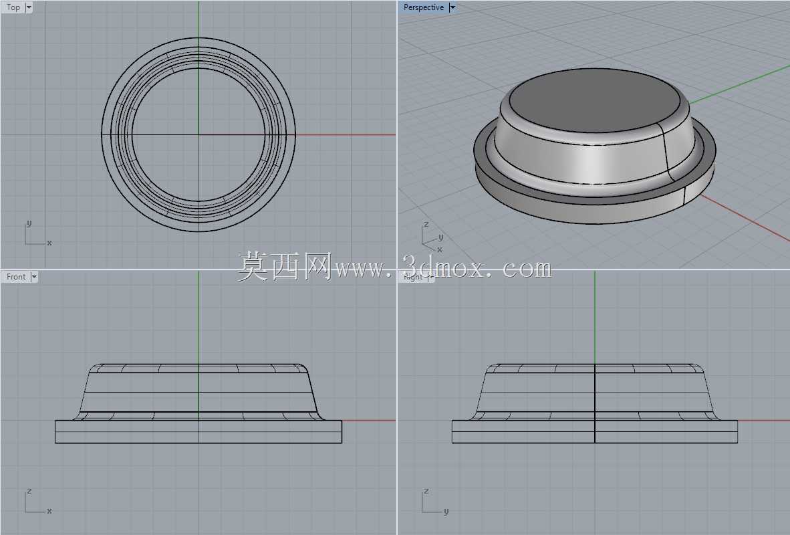Click the Right viewport title label
Viewport: 790px width, 535px height.
413,277
